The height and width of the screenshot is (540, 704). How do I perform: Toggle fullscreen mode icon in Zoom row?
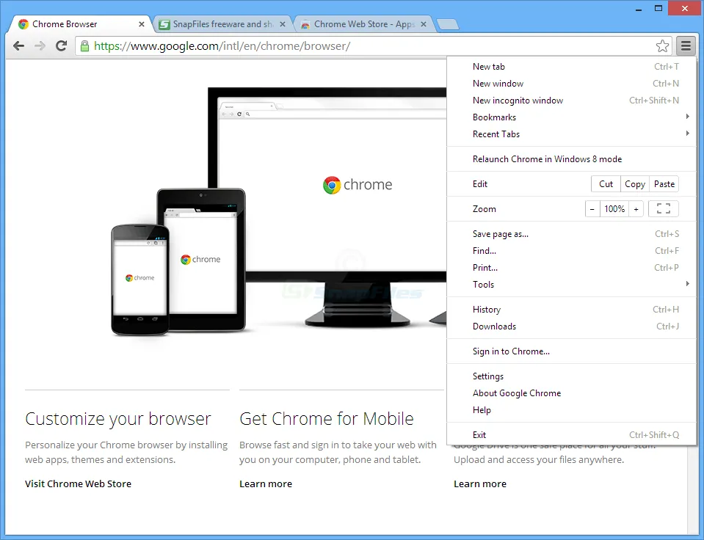pos(663,208)
